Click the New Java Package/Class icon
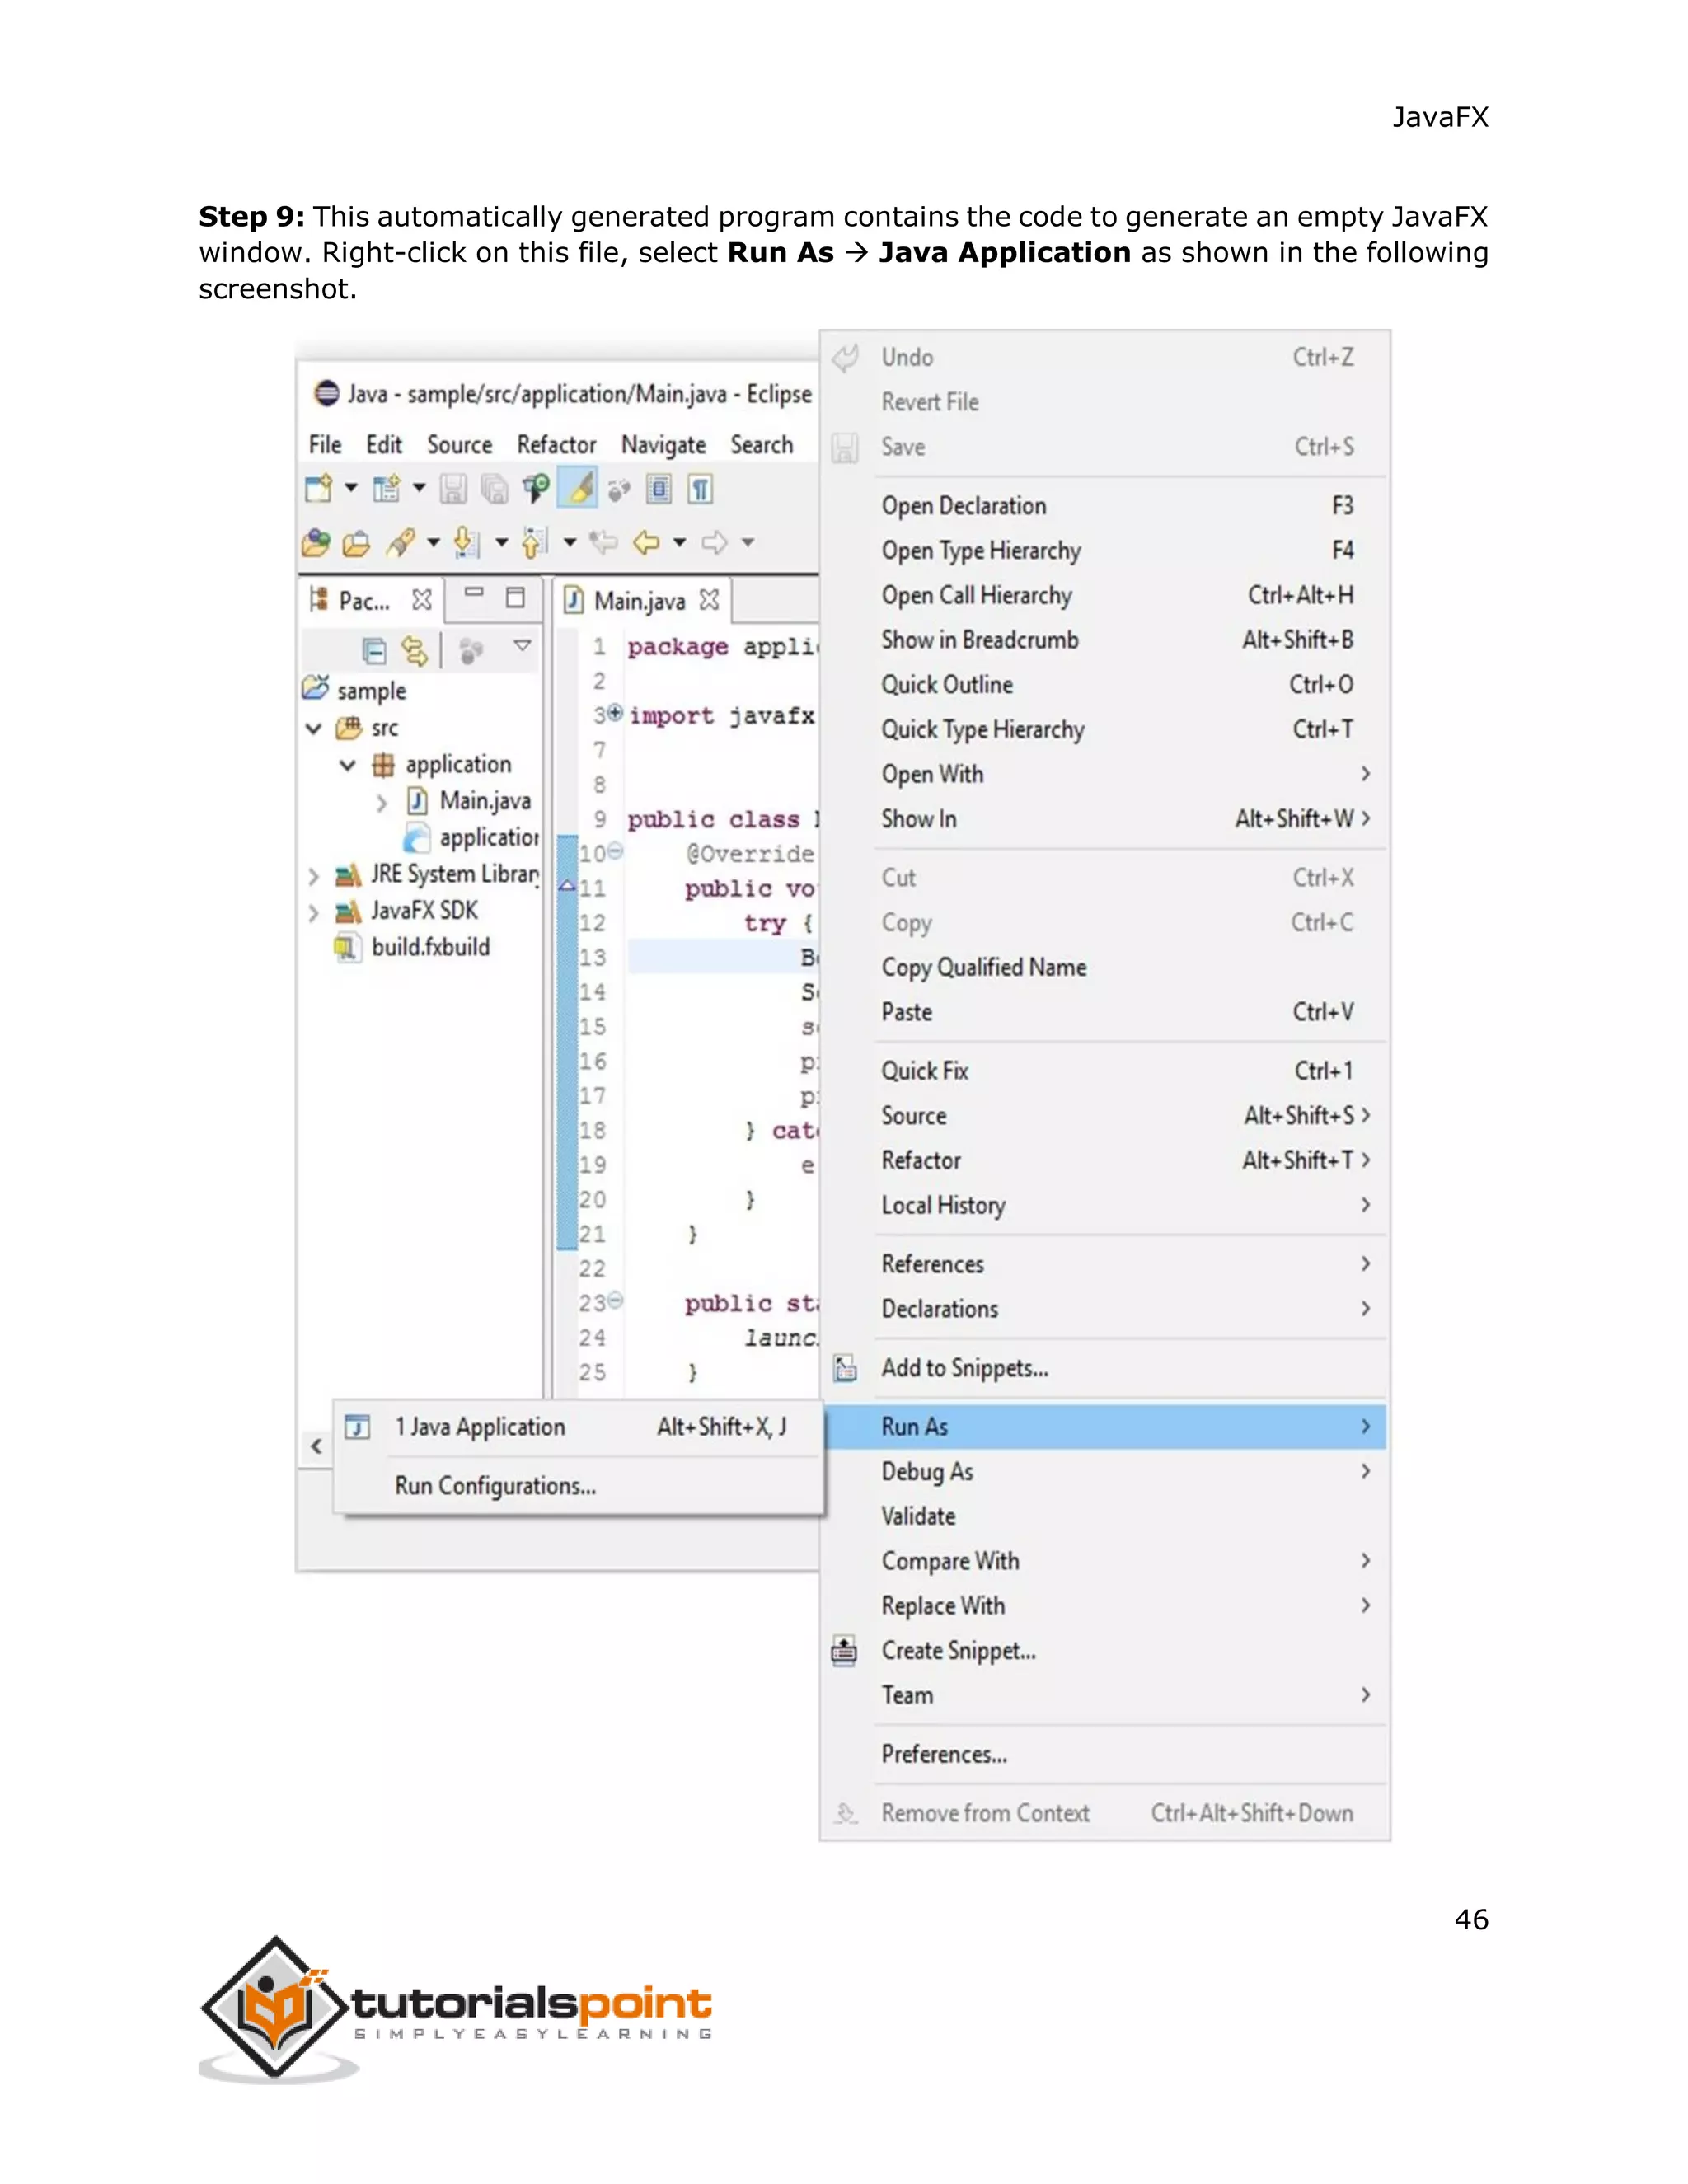This screenshot has height=2184, width=1688. [x=386, y=489]
